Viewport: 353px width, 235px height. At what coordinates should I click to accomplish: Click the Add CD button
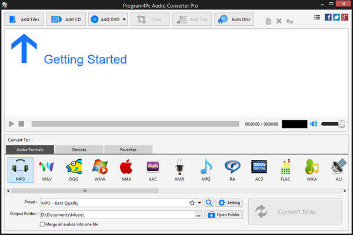coord(66,19)
